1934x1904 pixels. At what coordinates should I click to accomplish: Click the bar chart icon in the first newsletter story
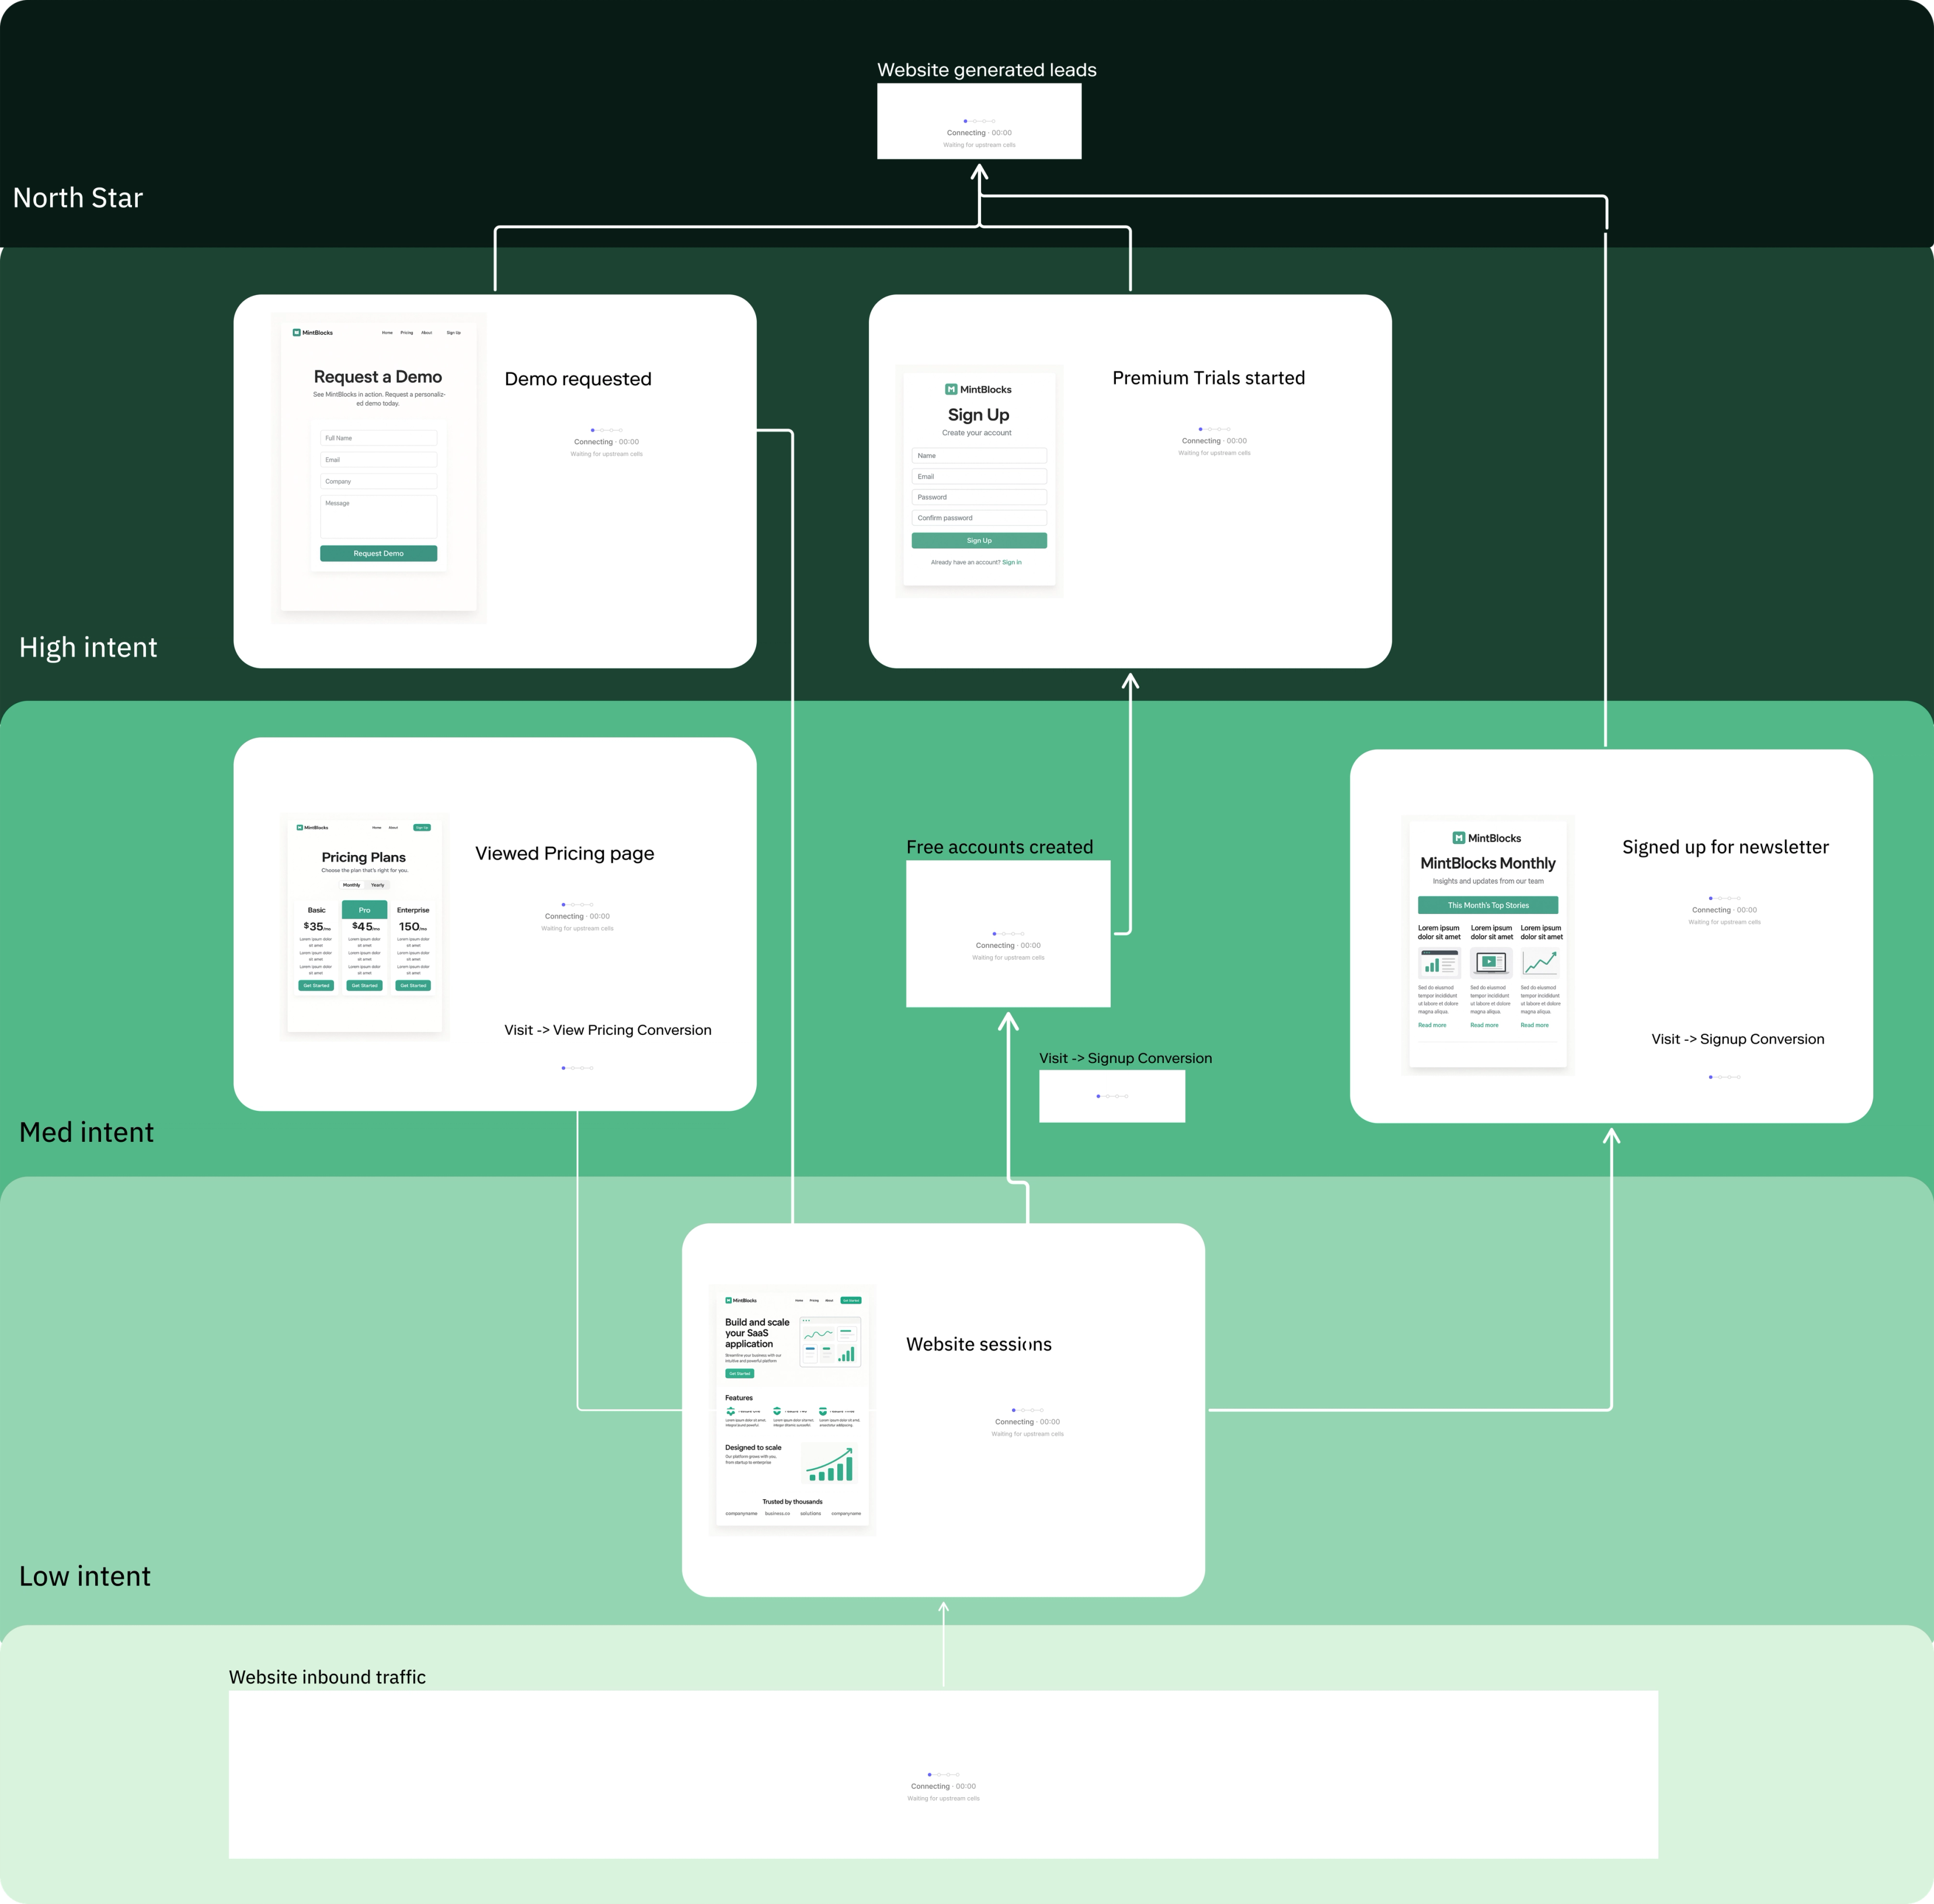1440,964
